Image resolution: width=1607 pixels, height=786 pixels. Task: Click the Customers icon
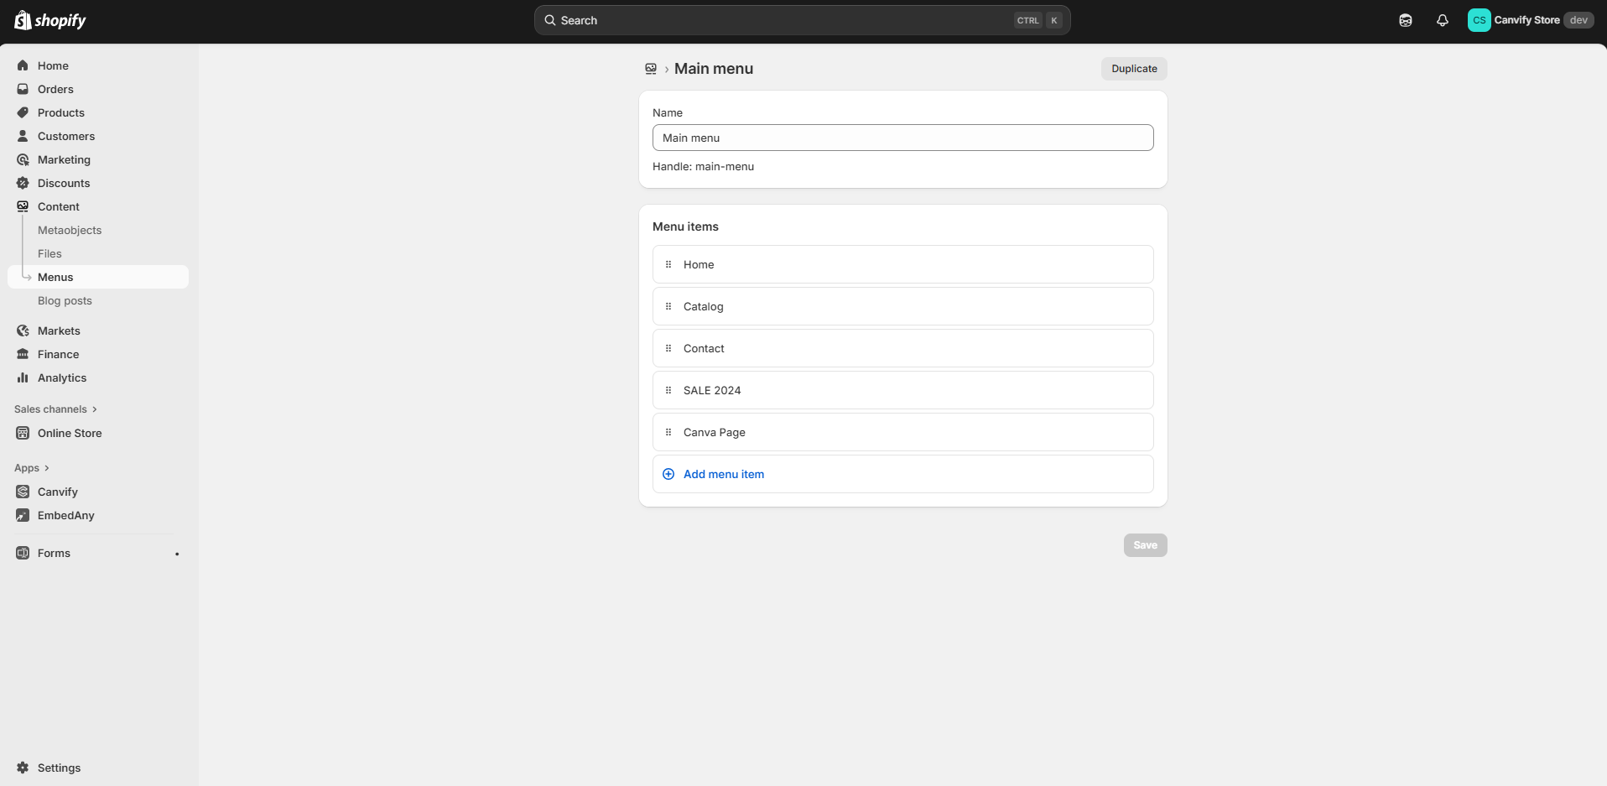pyautogui.click(x=23, y=136)
